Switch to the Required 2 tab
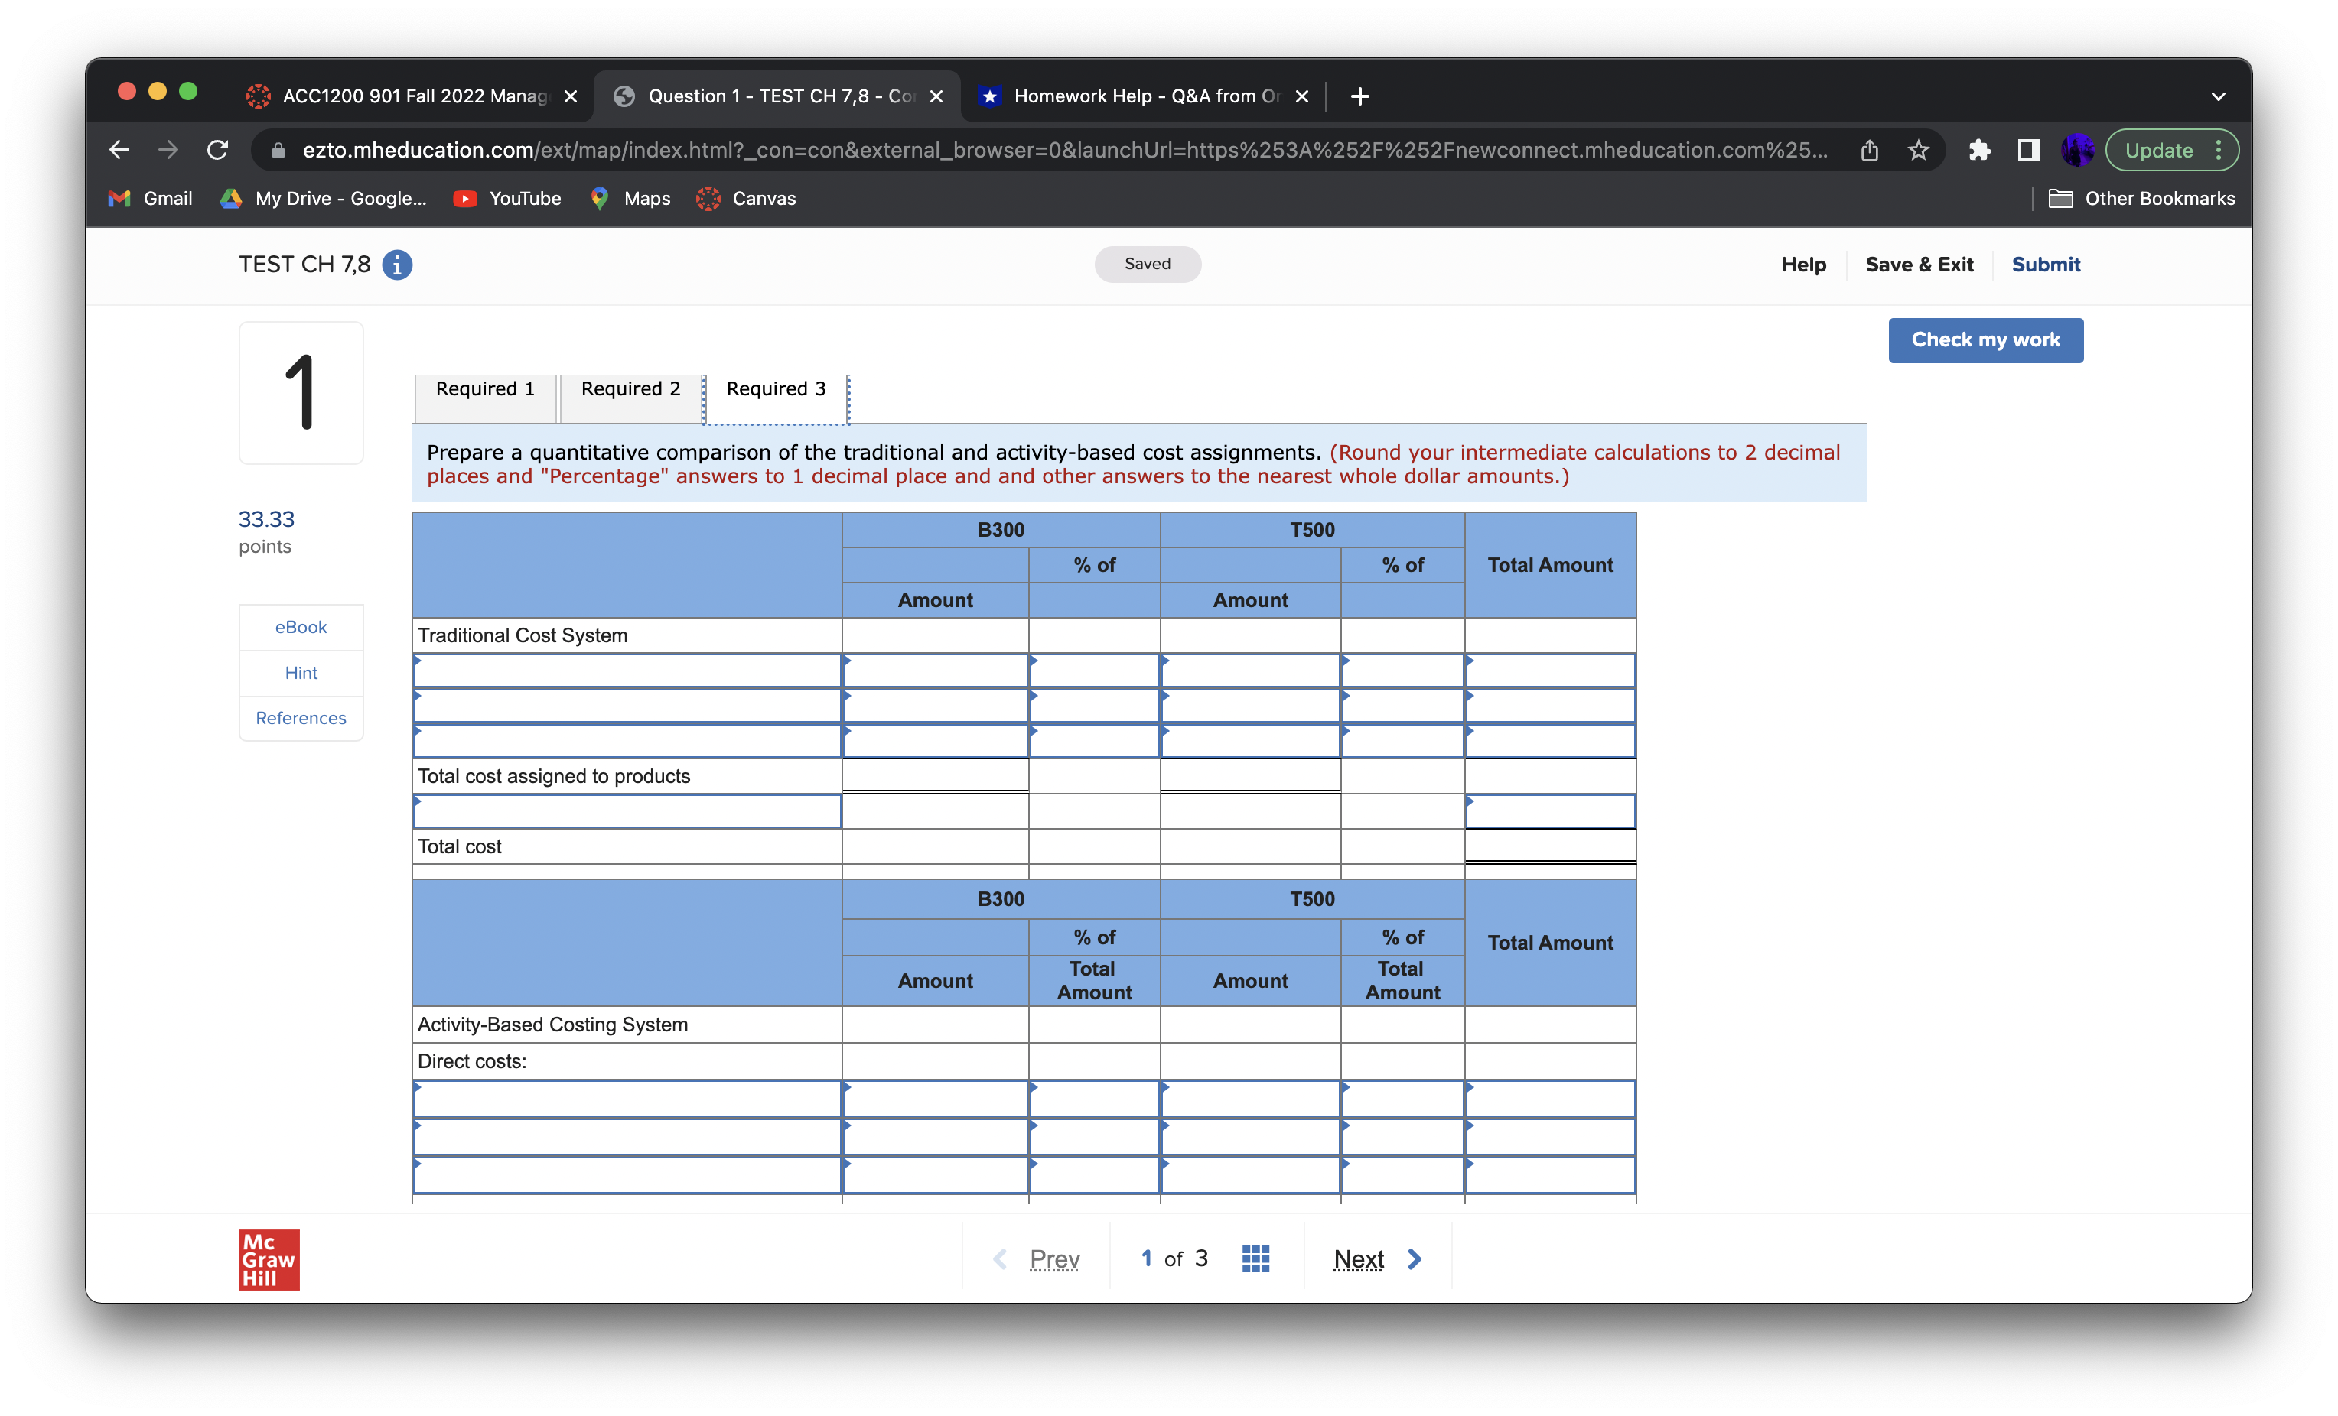The image size is (2338, 1416). tap(630, 389)
